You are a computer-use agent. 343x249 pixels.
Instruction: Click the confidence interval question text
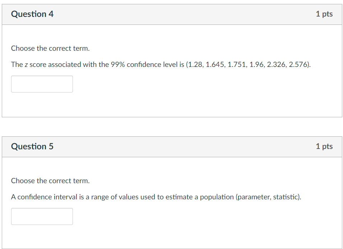point(156,197)
